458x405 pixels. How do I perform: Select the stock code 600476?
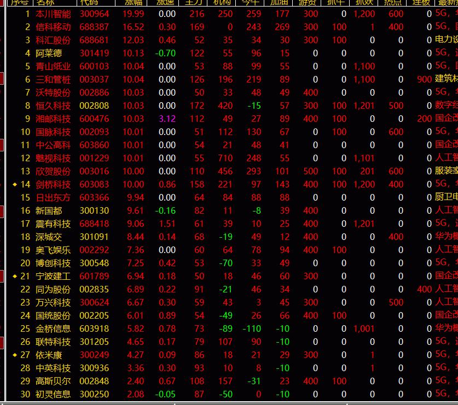[x=94, y=119]
